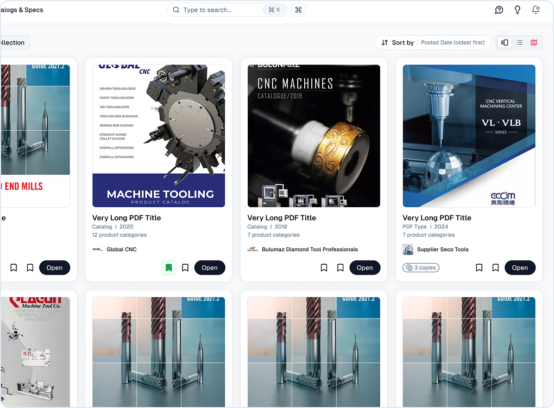Image resolution: width=554 pixels, height=408 pixels.
Task: Open the Supplier Seco Tools PDF
Action: click(x=520, y=268)
